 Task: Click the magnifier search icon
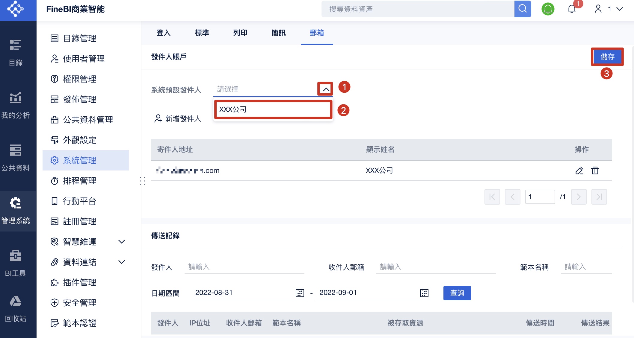[x=523, y=9]
